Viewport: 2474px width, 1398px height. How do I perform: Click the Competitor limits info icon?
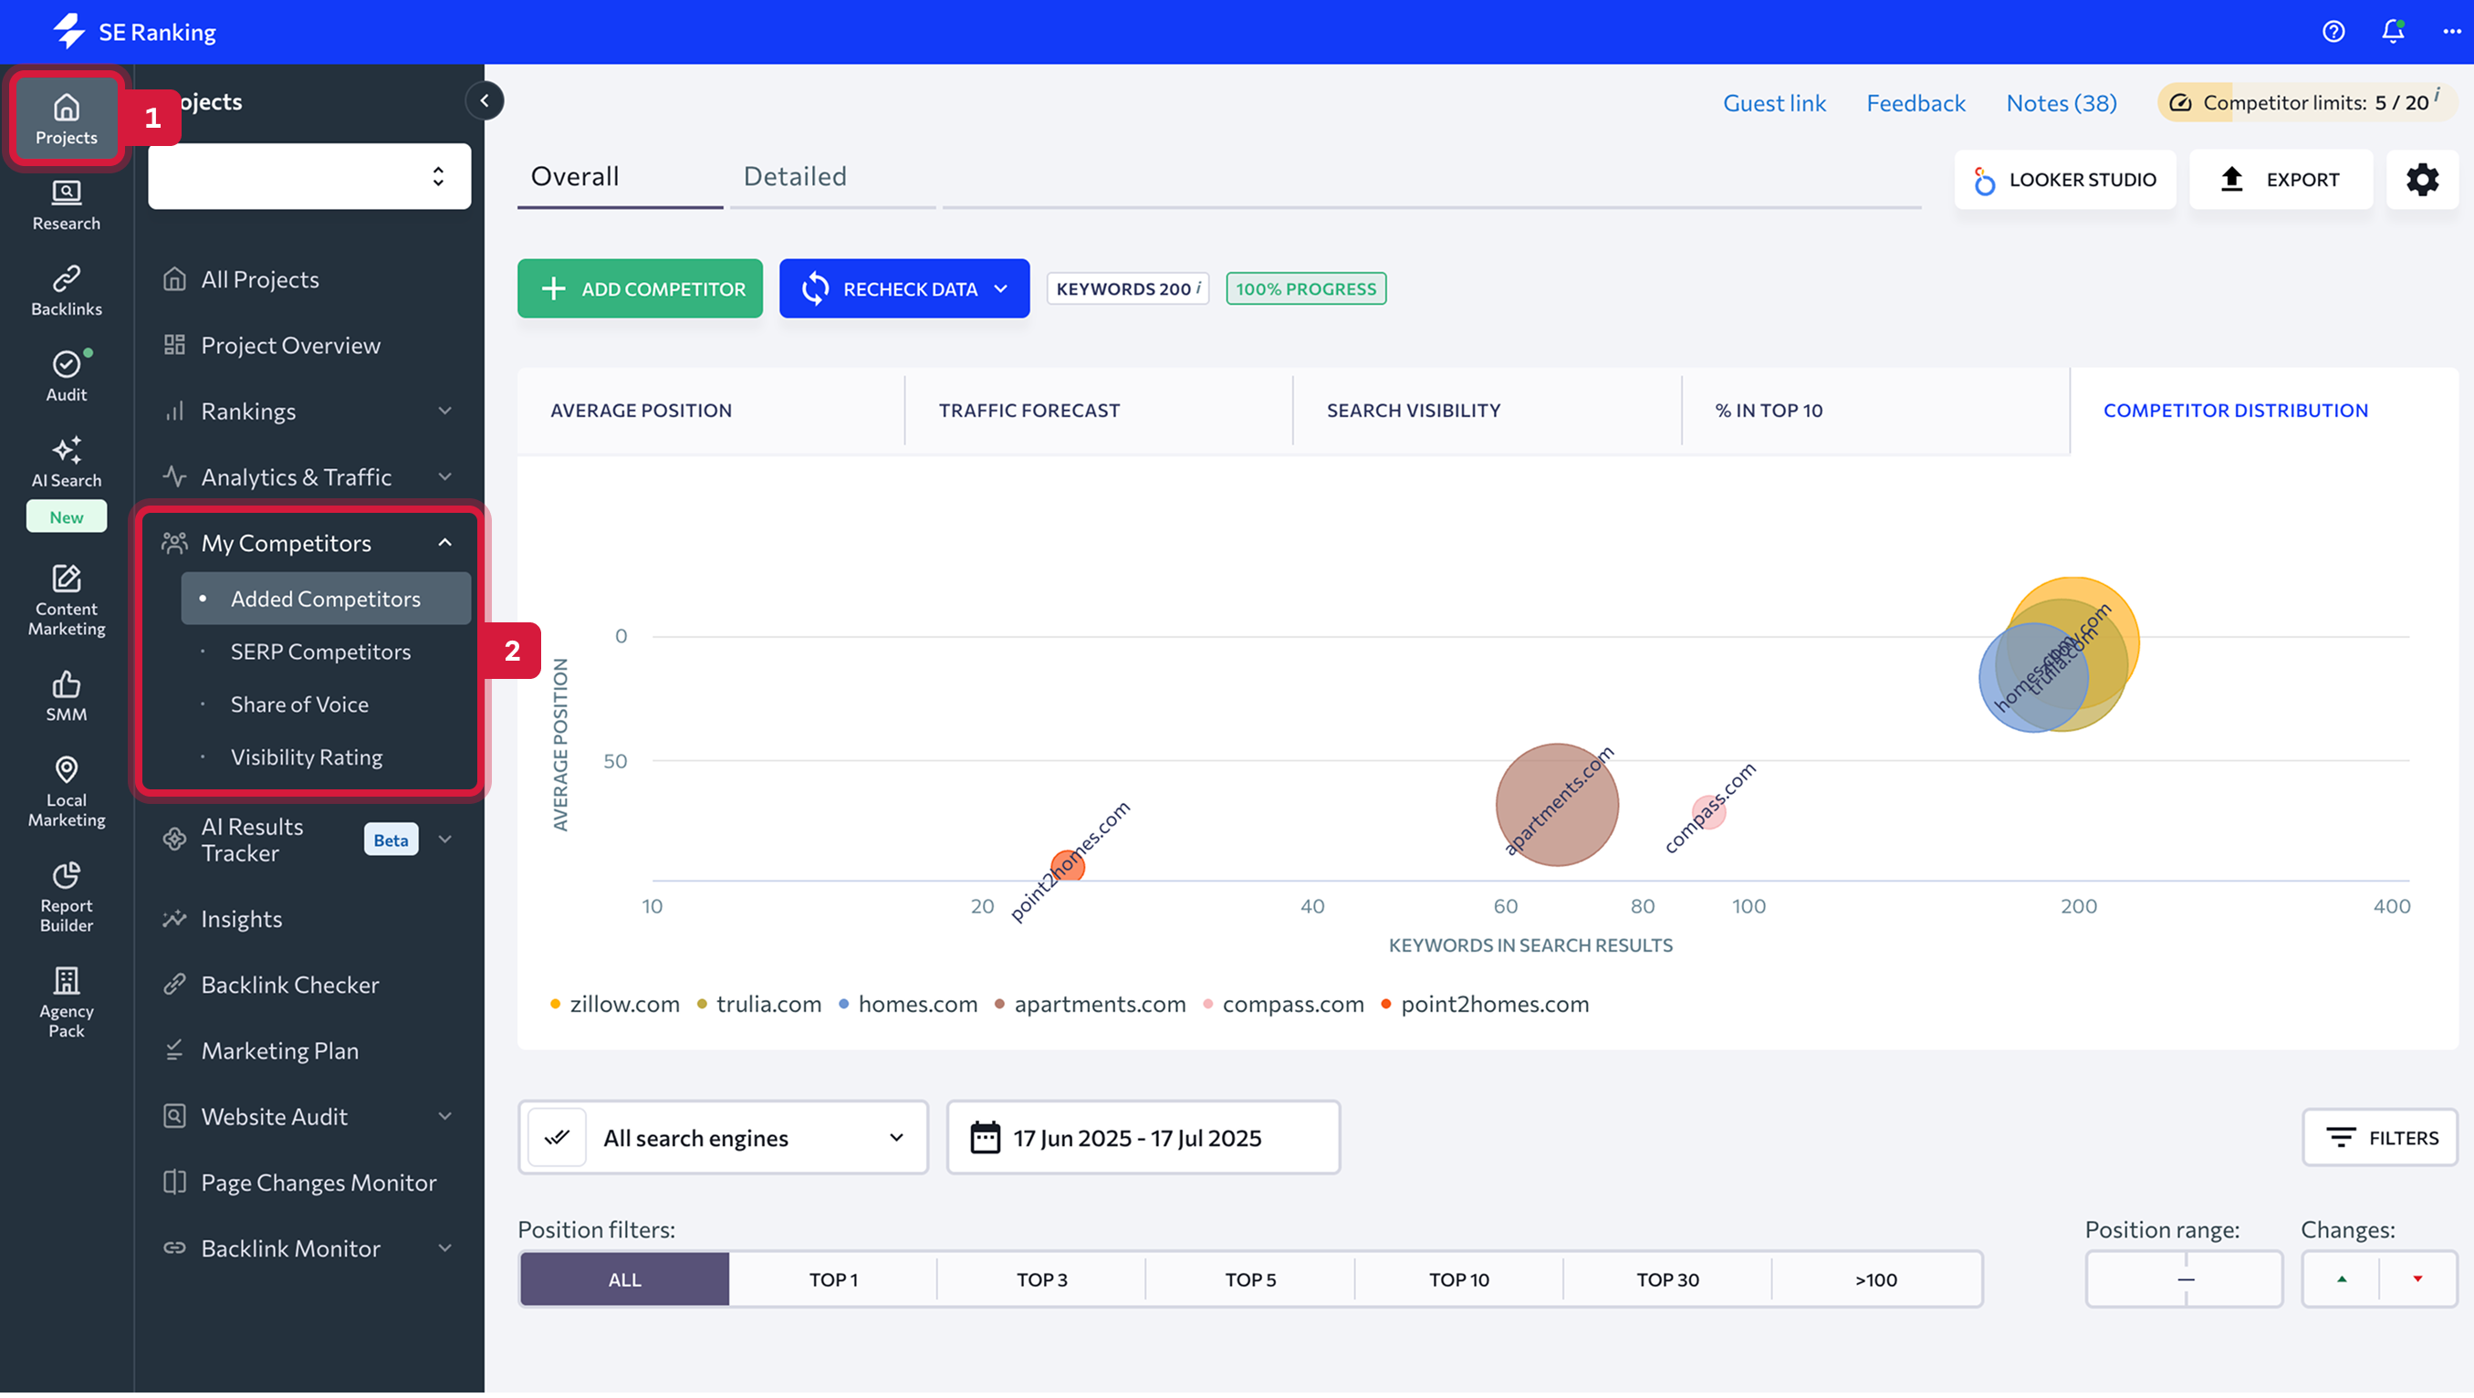point(2437,94)
